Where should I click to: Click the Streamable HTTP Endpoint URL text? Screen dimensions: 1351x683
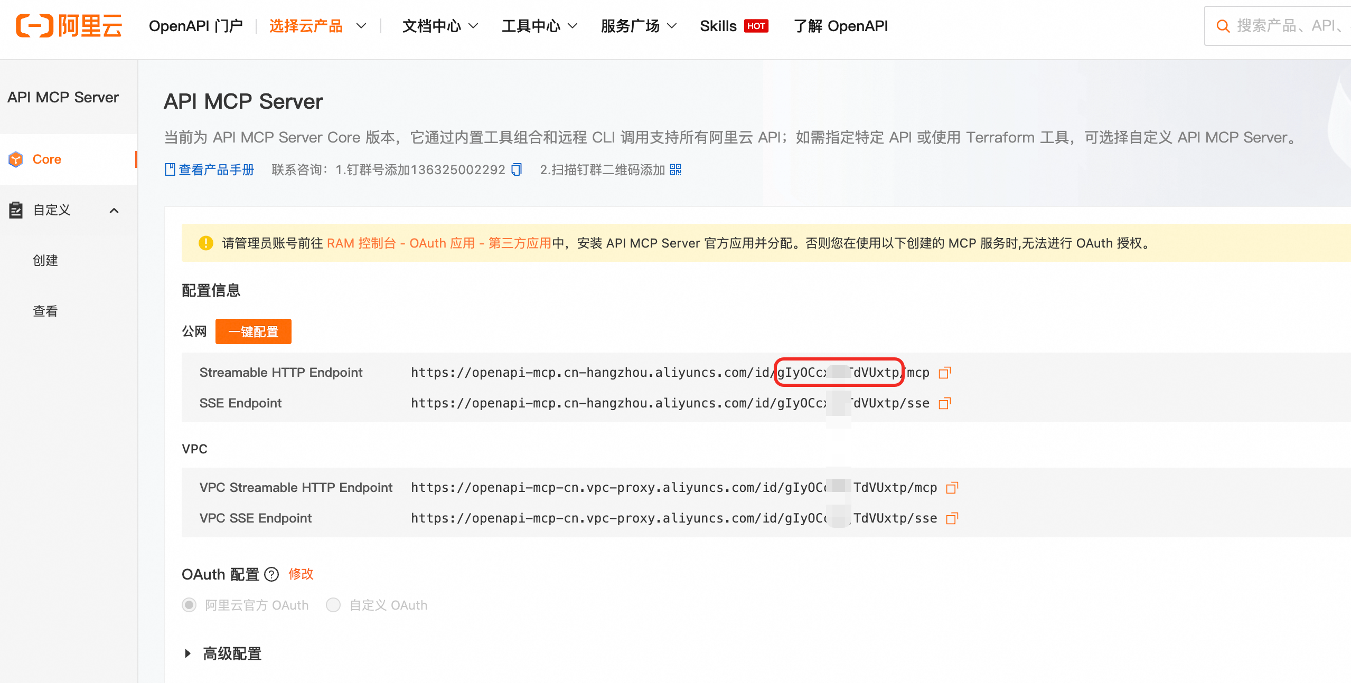pyautogui.click(x=670, y=373)
